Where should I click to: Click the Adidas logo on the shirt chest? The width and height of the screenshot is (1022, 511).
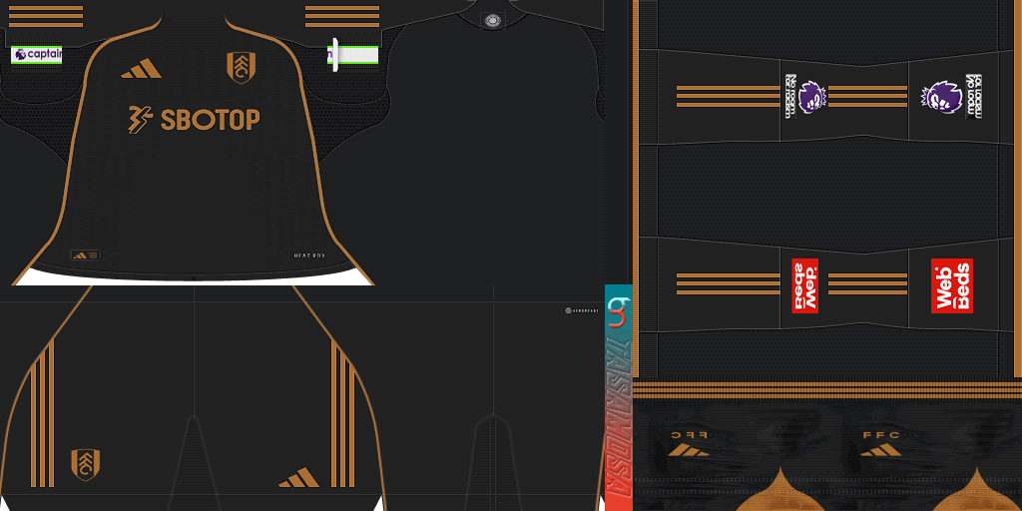click(x=141, y=68)
